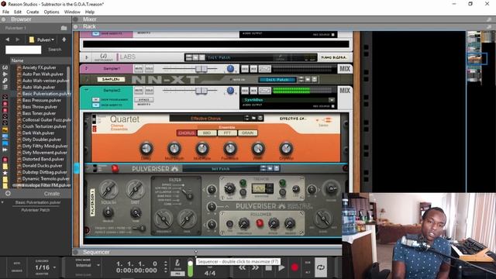Click the Quartet Delay knob
The image size is (496, 279).
[146, 148]
